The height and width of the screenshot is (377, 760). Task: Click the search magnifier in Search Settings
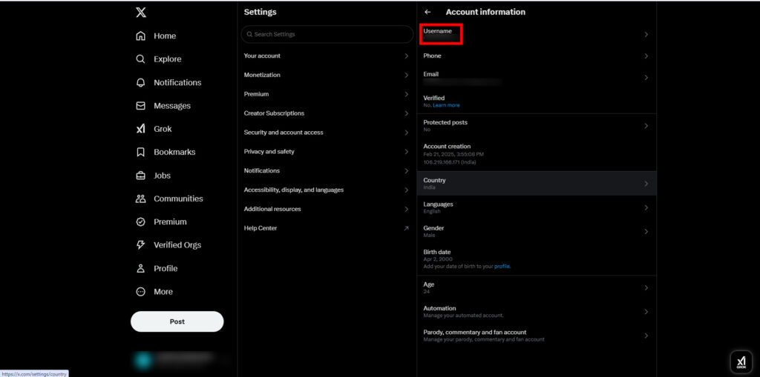pos(249,34)
